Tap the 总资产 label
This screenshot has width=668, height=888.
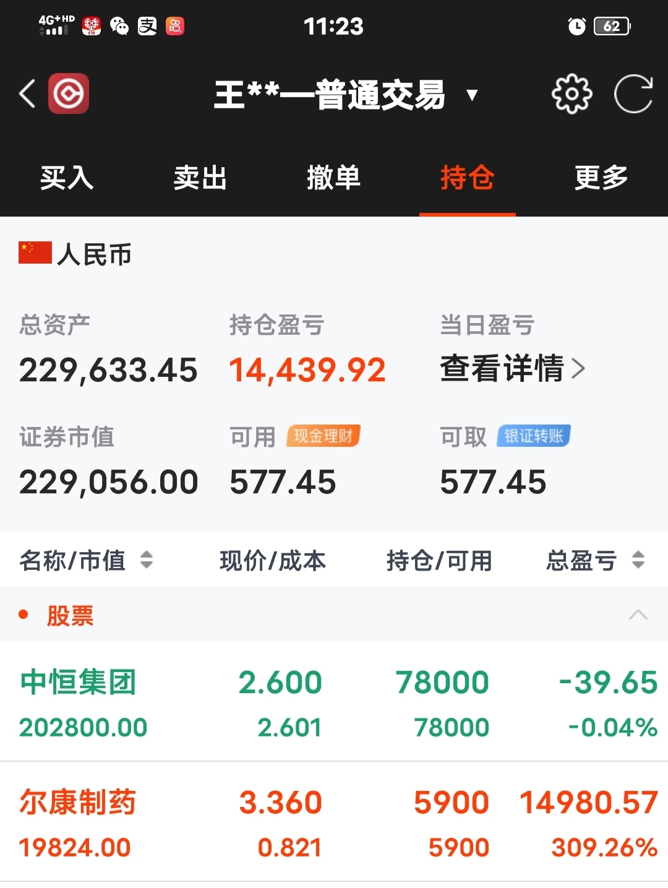coord(54,324)
